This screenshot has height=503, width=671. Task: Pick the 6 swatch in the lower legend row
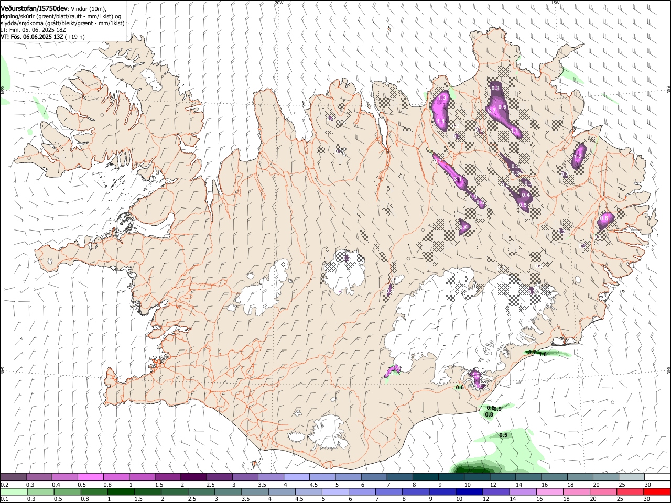point(362,491)
